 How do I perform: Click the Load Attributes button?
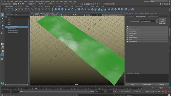coord(147,84)
